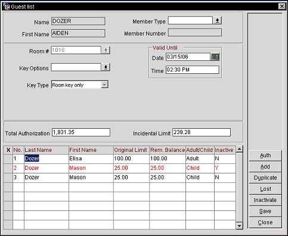Click the Incidental Limit field 239.28

tap(202, 132)
